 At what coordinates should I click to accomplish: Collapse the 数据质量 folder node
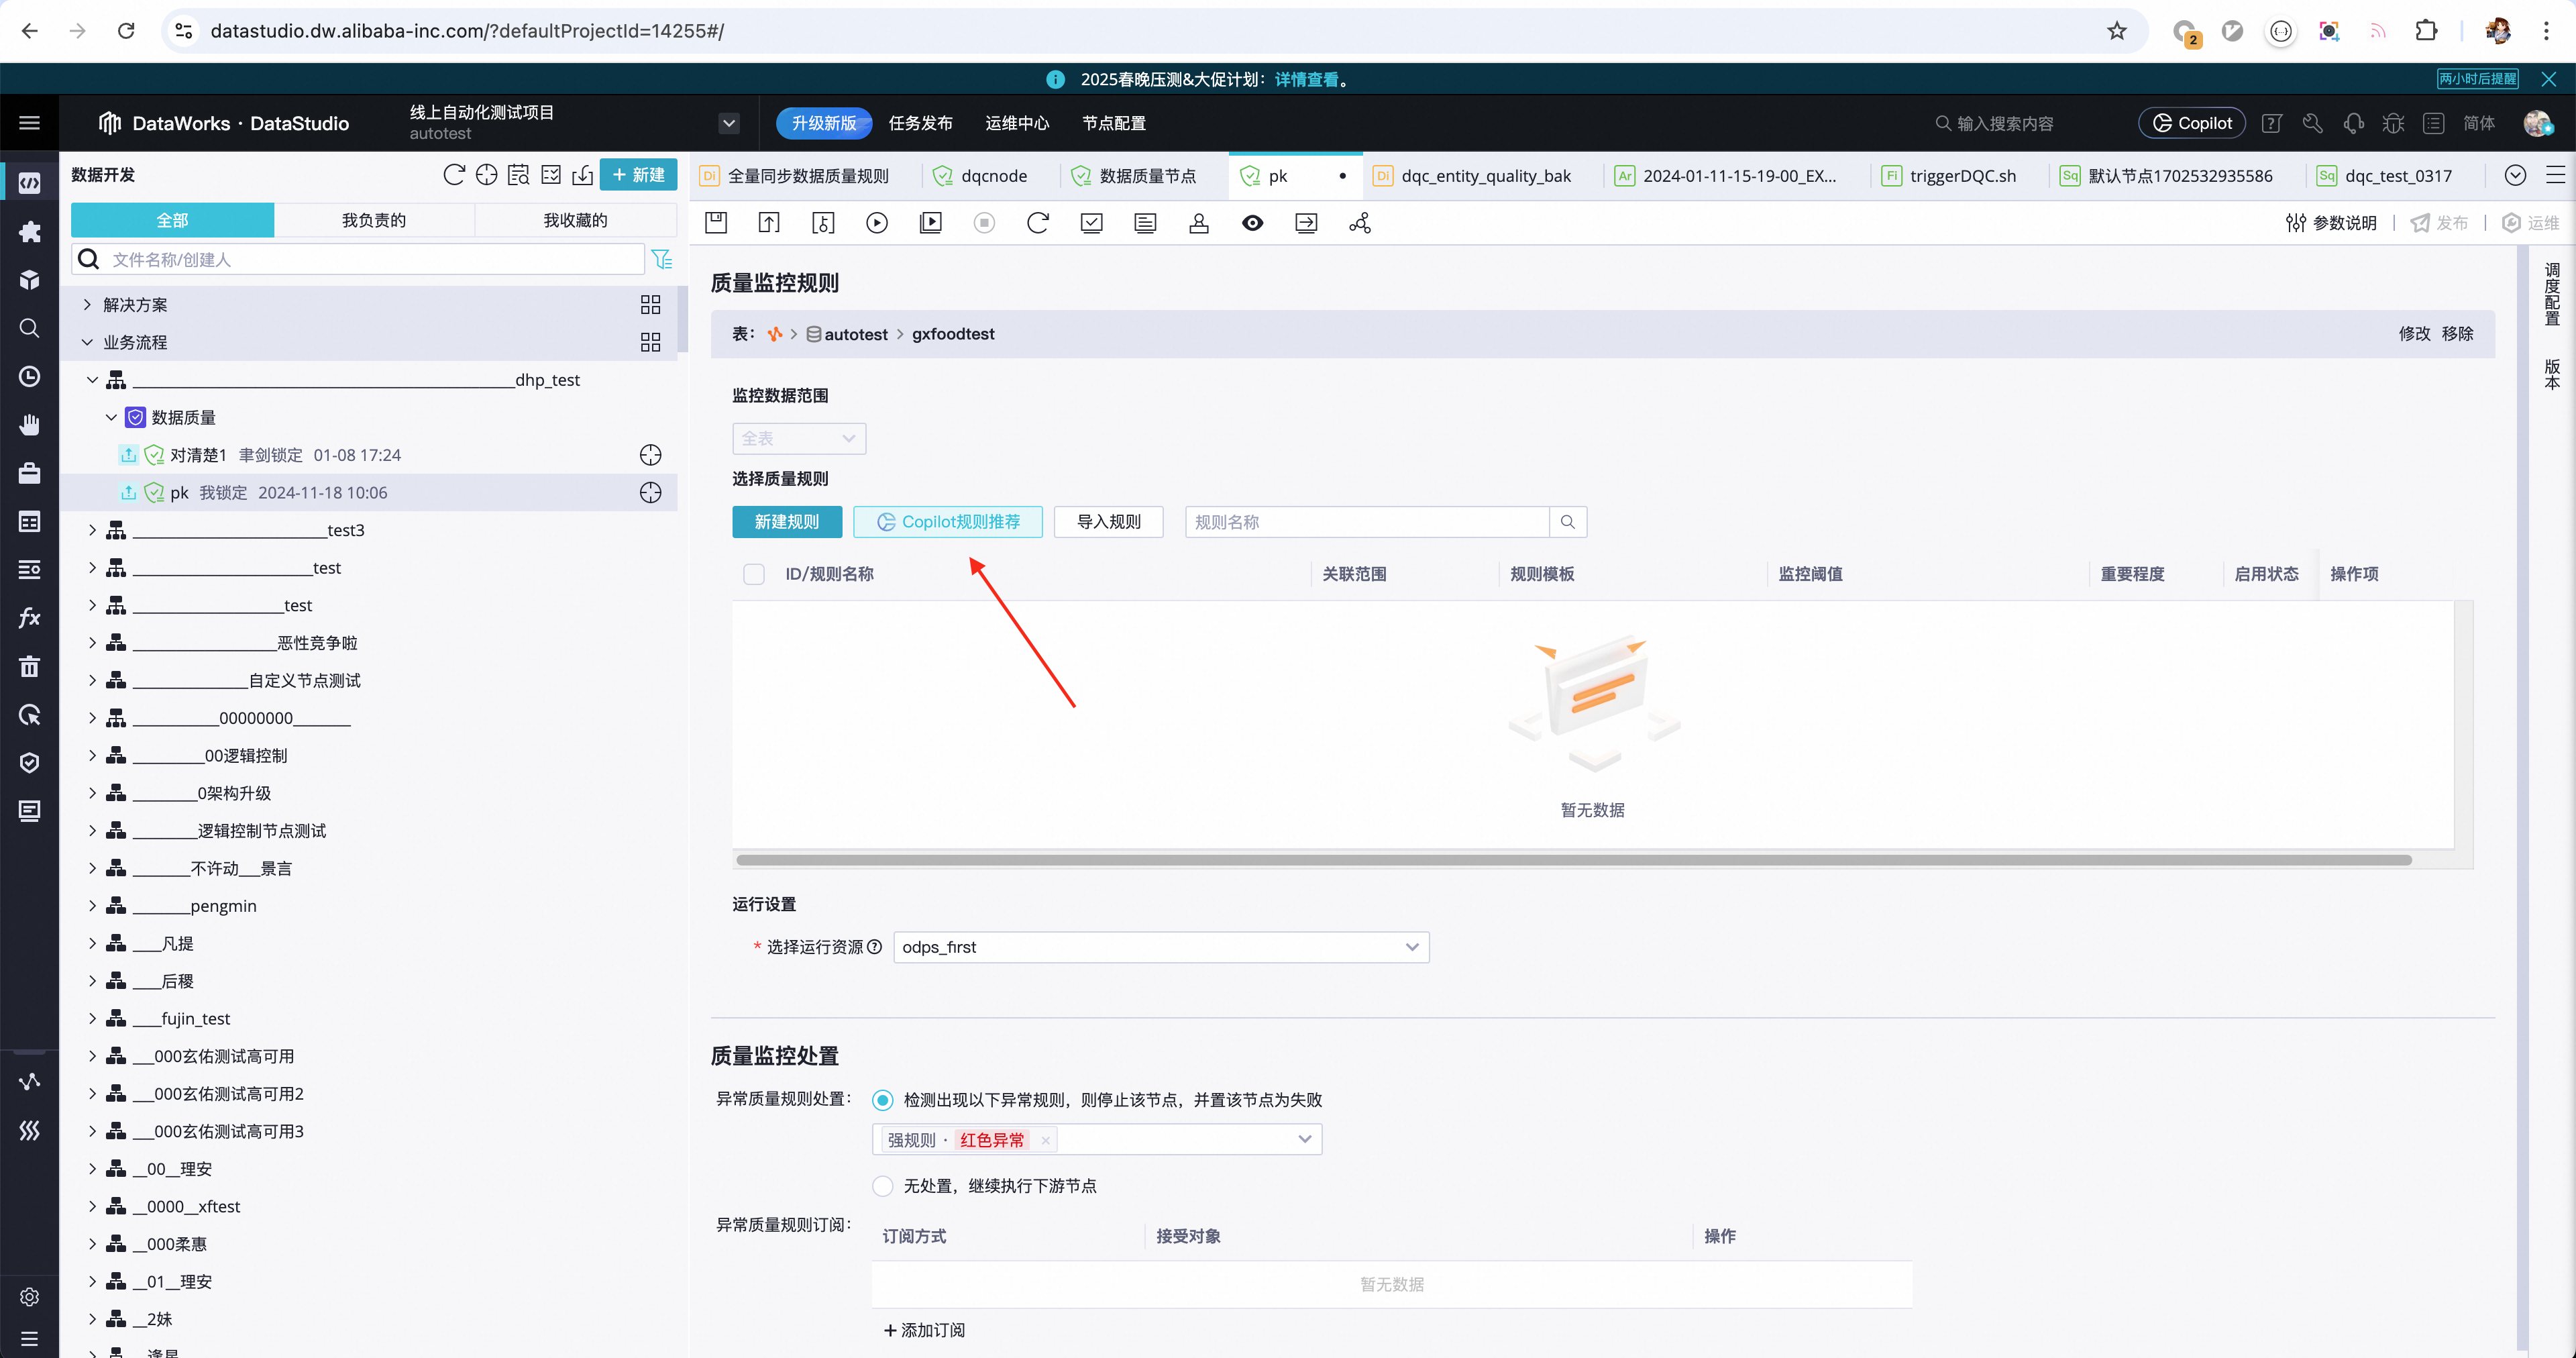point(111,418)
